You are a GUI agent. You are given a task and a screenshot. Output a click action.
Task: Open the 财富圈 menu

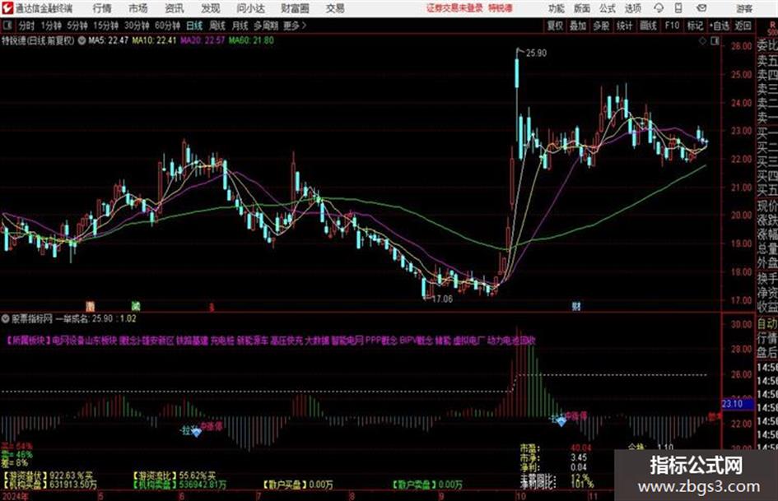click(x=295, y=8)
